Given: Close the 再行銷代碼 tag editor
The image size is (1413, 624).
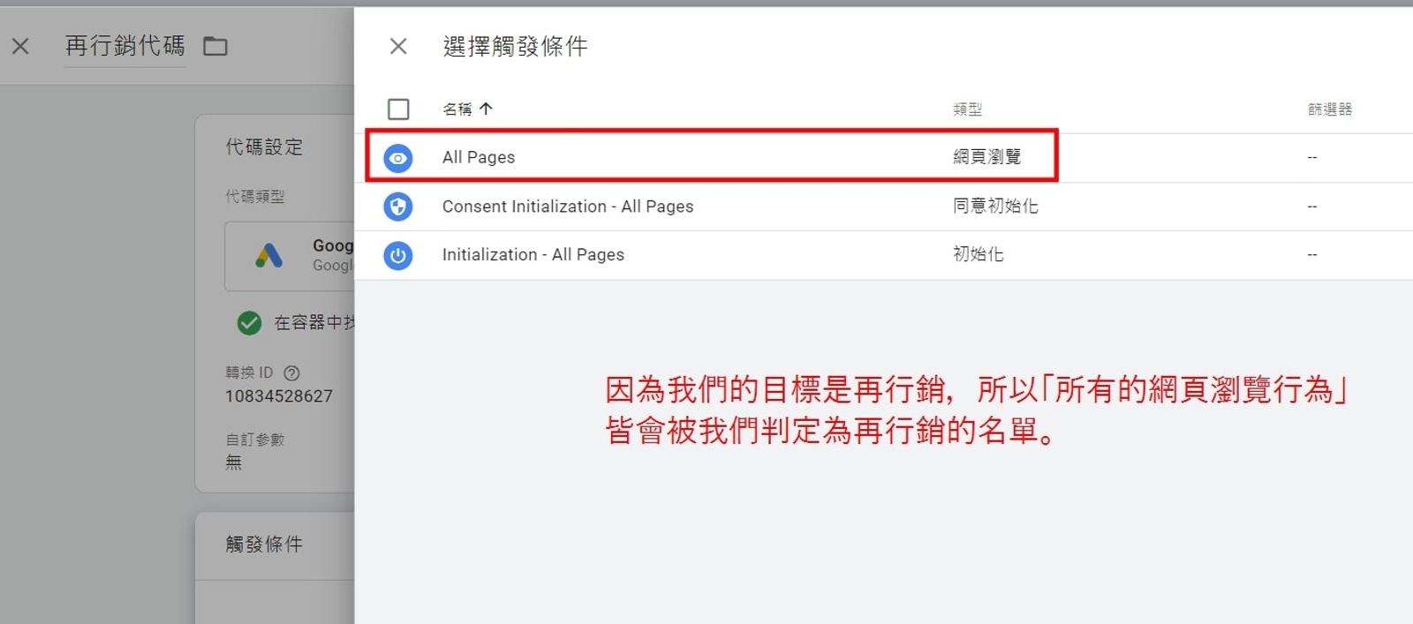Looking at the screenshot, I should tap(20, 46).
